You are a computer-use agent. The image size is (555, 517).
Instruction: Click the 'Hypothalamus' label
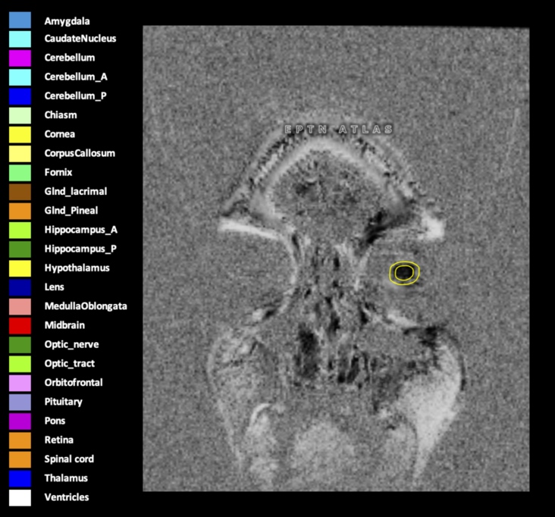coord(77,268)
